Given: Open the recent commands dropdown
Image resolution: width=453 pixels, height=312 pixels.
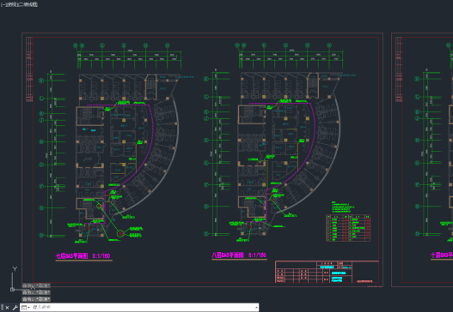Looking at the screenshot, I should pyautogui.click(x=26, y=308).
